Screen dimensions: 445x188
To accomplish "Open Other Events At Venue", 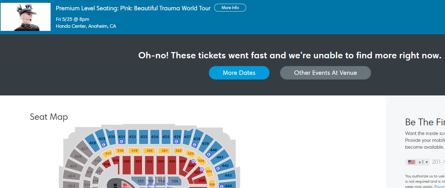I will (325, 73).
